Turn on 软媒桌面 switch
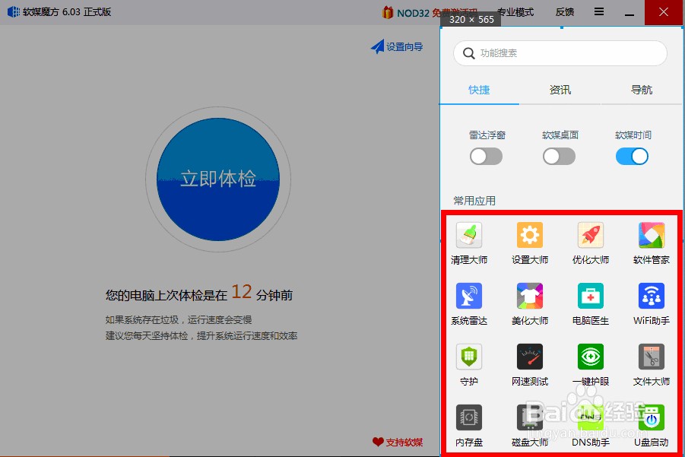Image resolution: width=685 pixels, height=457 pixels. point(559,156)
